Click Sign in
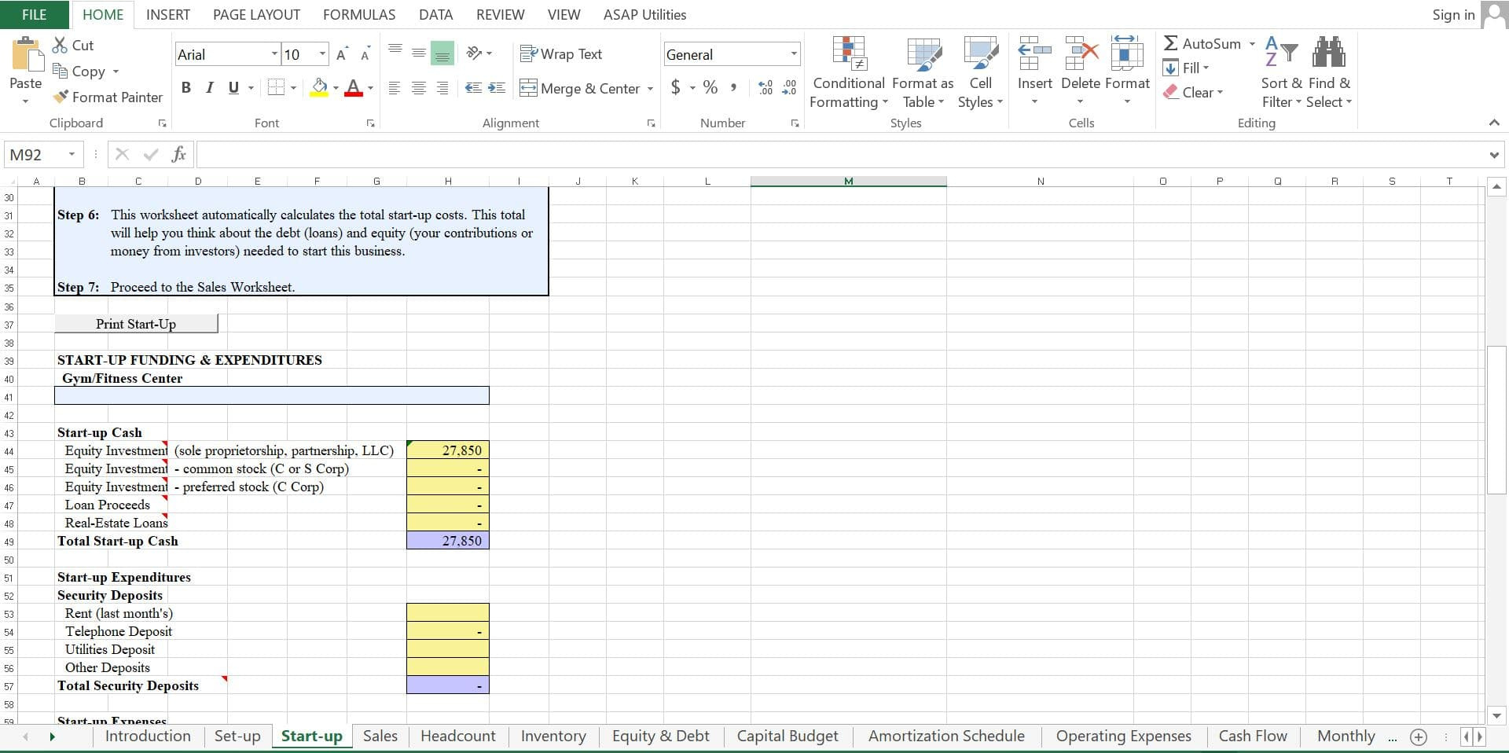Viewport: 1509px width, 753px height. (x=1453, y=14)
